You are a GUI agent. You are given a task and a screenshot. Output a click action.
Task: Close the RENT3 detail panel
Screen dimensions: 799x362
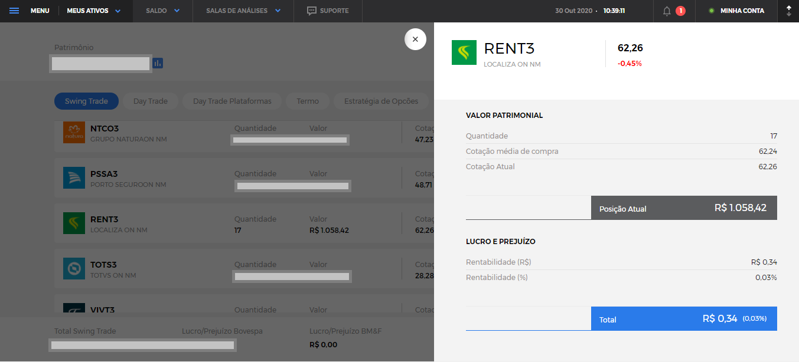415,40
